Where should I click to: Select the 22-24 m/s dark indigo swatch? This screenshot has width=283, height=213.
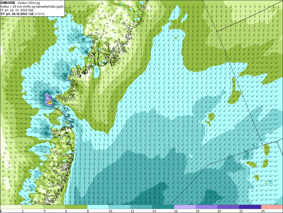coord(250,207)
